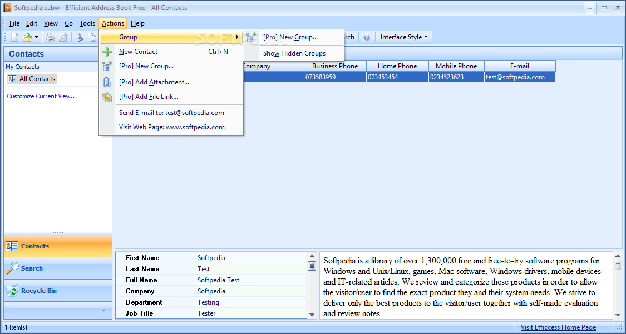This screenshot has height=334, width=626.
Task: Click the green plus New Contact icon
Action: (x=107, y=52)
